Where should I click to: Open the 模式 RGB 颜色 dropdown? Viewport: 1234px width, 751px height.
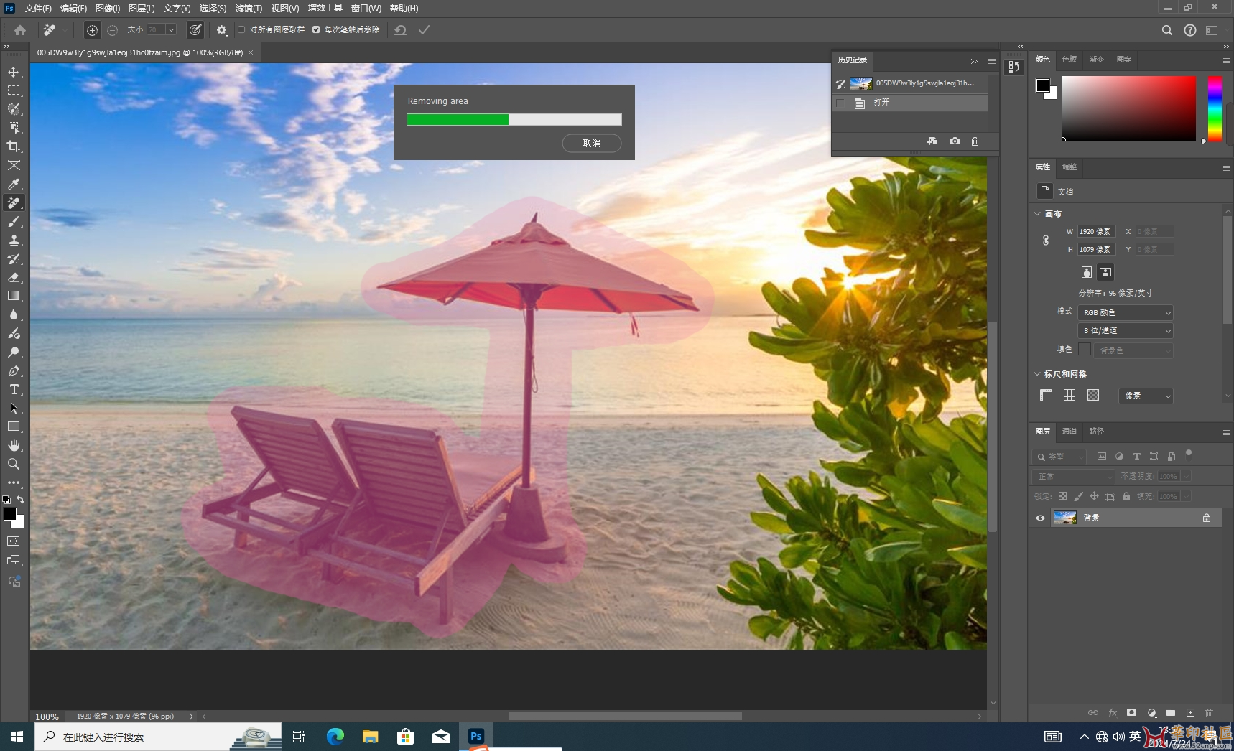pyautogui.click(x=1125, y=312)
